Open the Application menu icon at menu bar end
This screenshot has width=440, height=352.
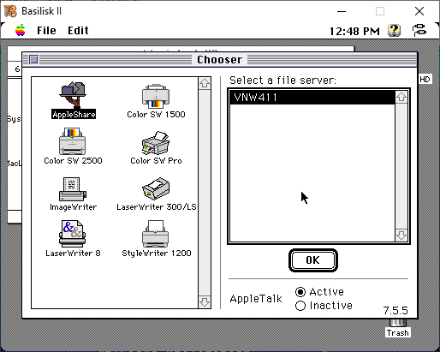point(419,30)
